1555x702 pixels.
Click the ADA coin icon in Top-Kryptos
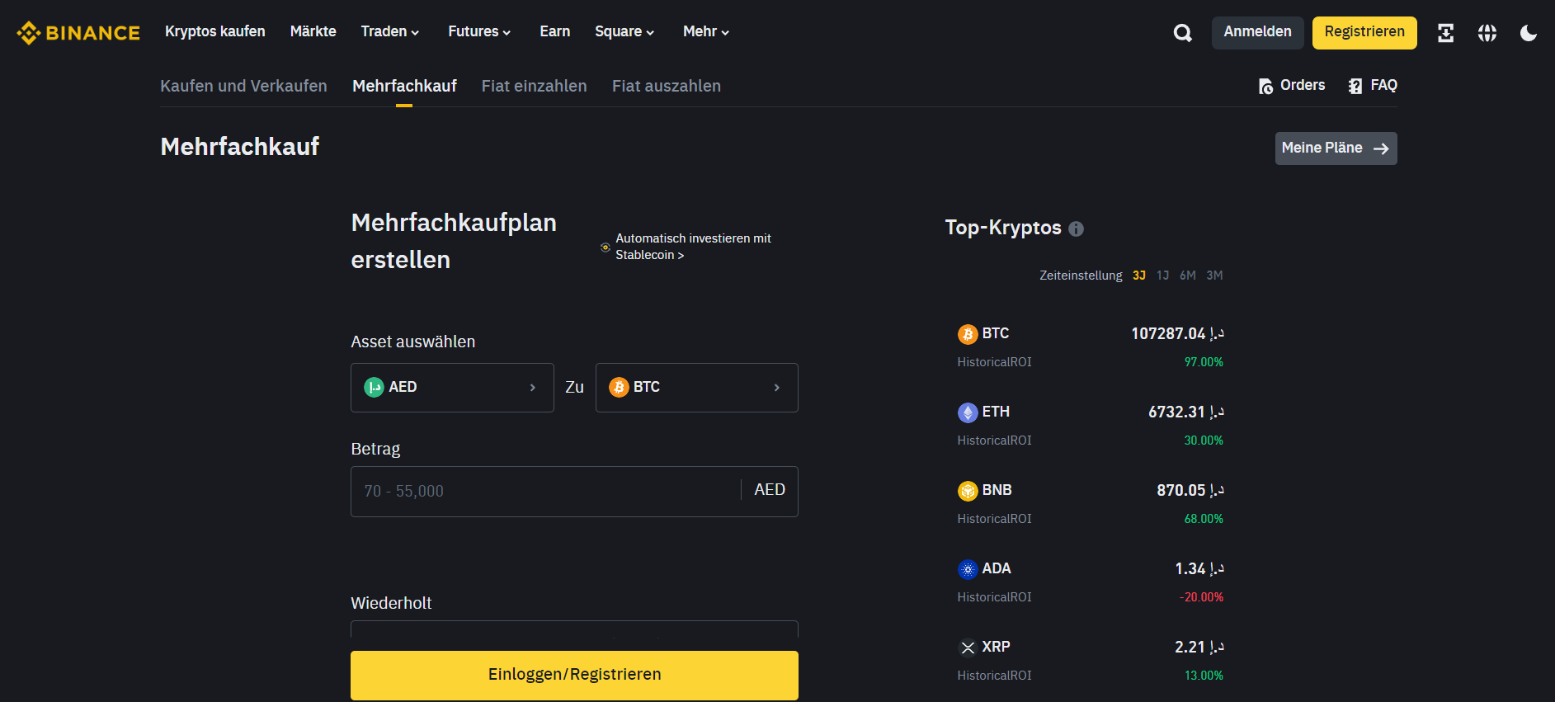tap(968, 569)
